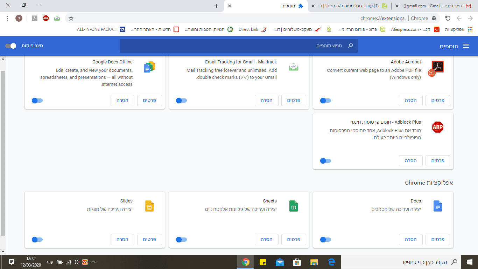Viewport: 478px width, 269px height.
Task: Click the Mailtrack envelope icon in the Chrome toolbar
Action: click(x=57, y=18)
